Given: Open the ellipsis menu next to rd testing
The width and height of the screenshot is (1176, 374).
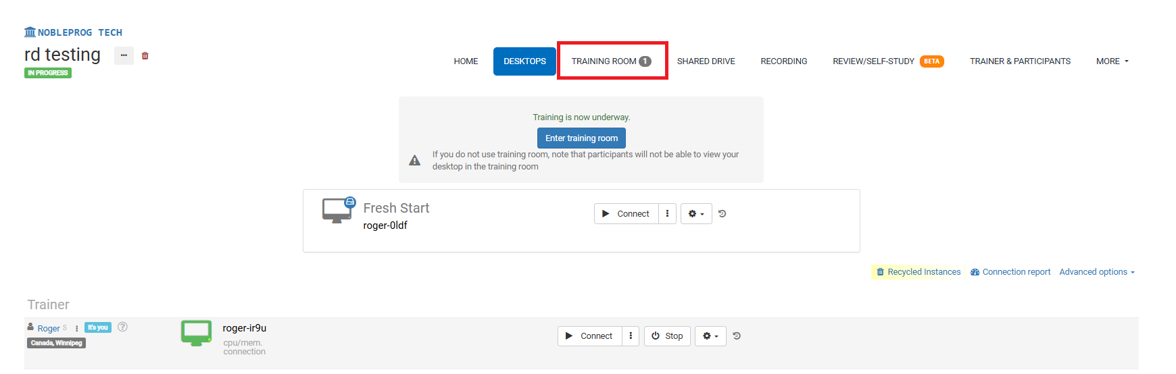Looking at the screenshot, I should (124, 56).
